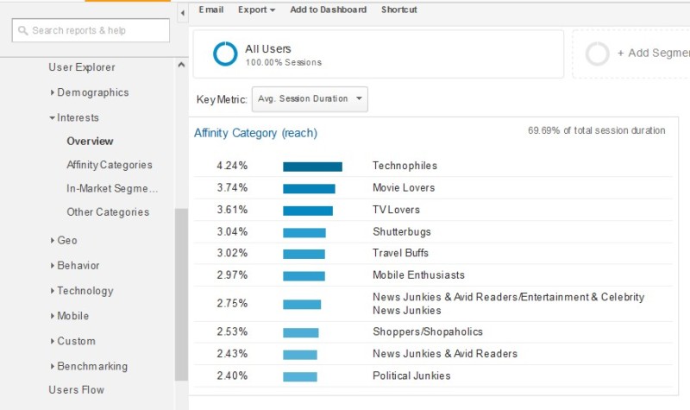Expand the Benchmarking section
690x410 pixels.
[91, 366]
